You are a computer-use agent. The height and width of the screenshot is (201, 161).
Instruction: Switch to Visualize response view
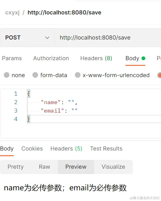pos(113,167)
